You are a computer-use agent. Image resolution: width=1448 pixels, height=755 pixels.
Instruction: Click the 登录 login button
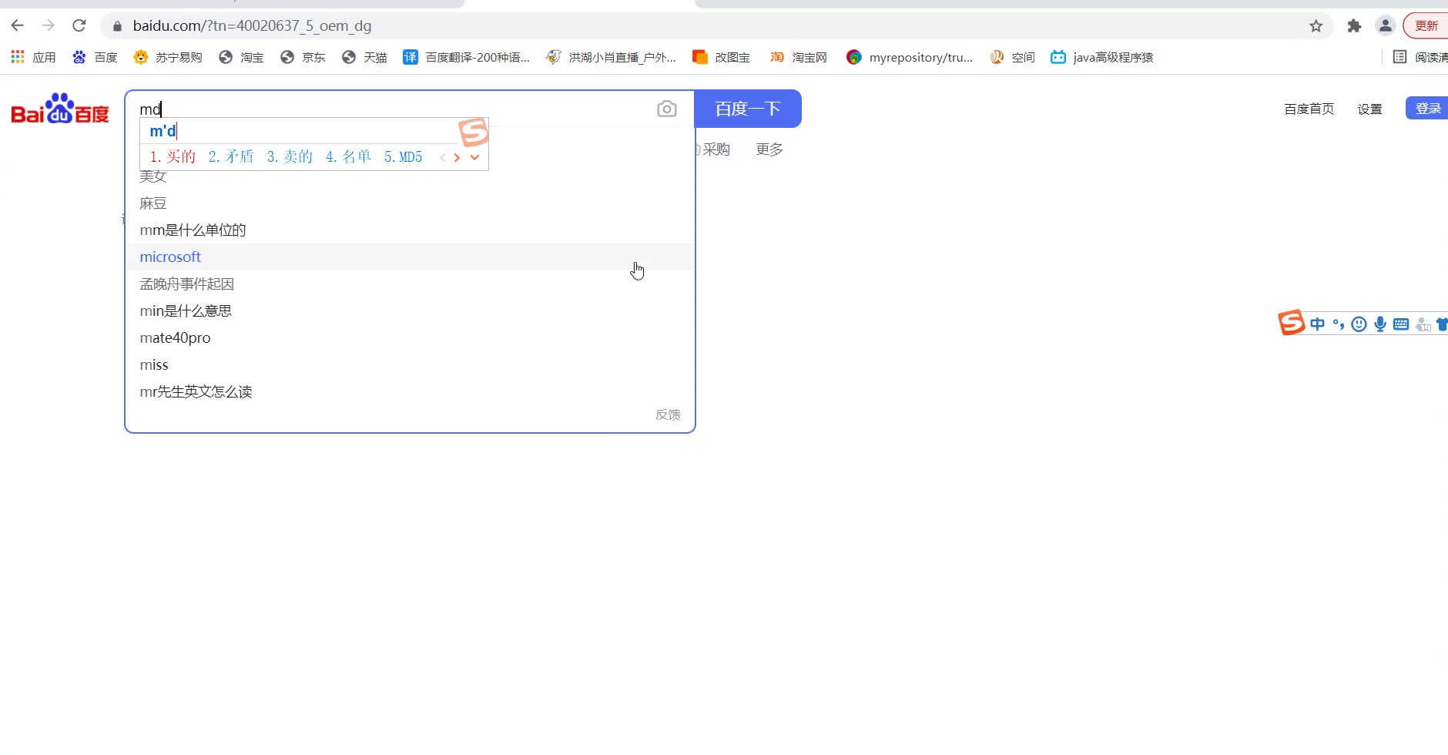coord(1427,109)
